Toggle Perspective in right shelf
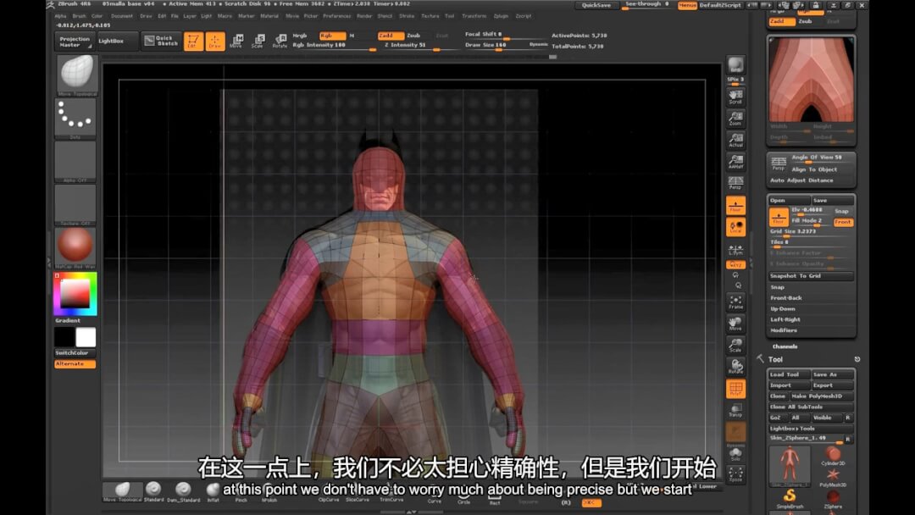915x515 pixels. point(735,183)
